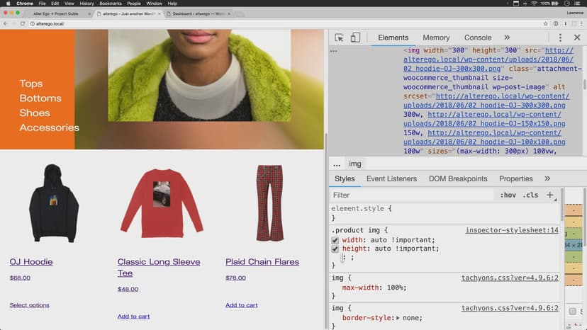Toggle the device toolbar icon
This screenshot has width=587, height=330.
pyautogui.click(x=355, y=38)
